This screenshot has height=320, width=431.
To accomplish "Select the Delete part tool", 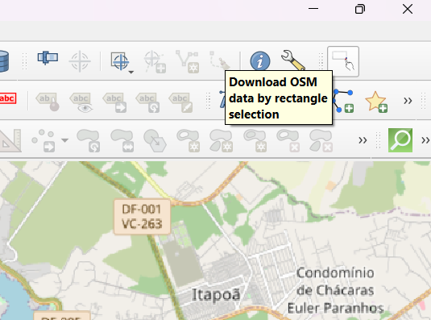I will tap(321, 140).
